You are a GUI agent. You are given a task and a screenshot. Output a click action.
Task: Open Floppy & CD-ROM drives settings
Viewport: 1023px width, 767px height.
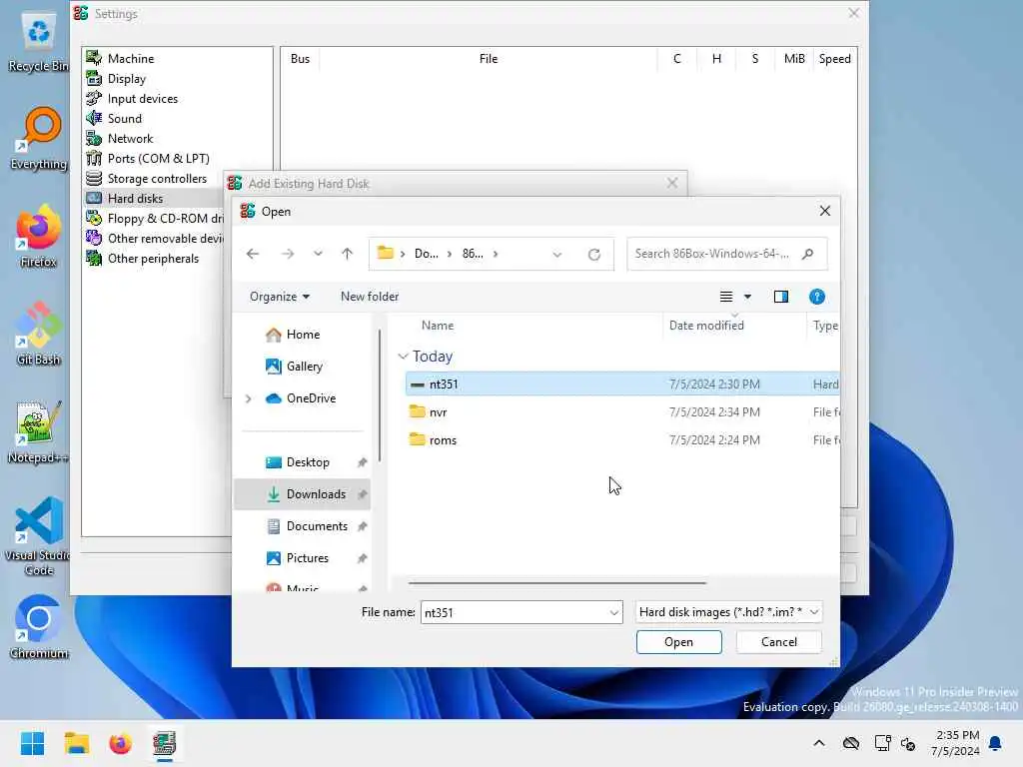click(155, 219)
